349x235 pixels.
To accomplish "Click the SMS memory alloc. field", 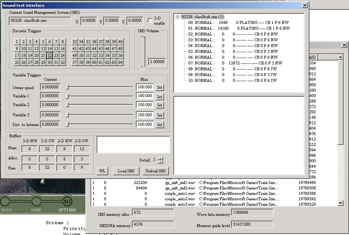I will tap(153, 212).
